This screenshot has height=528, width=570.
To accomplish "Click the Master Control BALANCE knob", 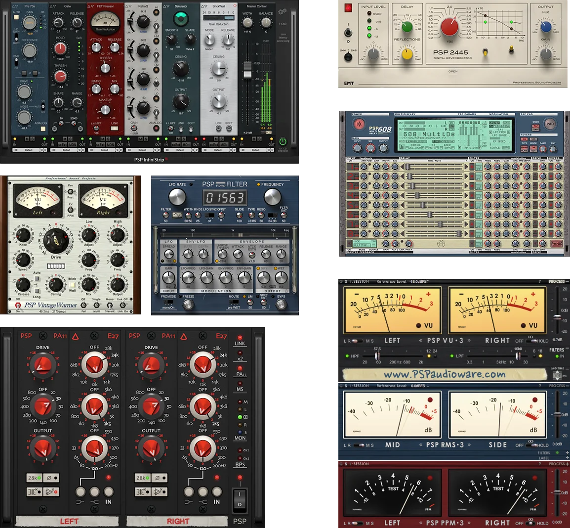I will [x=266, y=23].
